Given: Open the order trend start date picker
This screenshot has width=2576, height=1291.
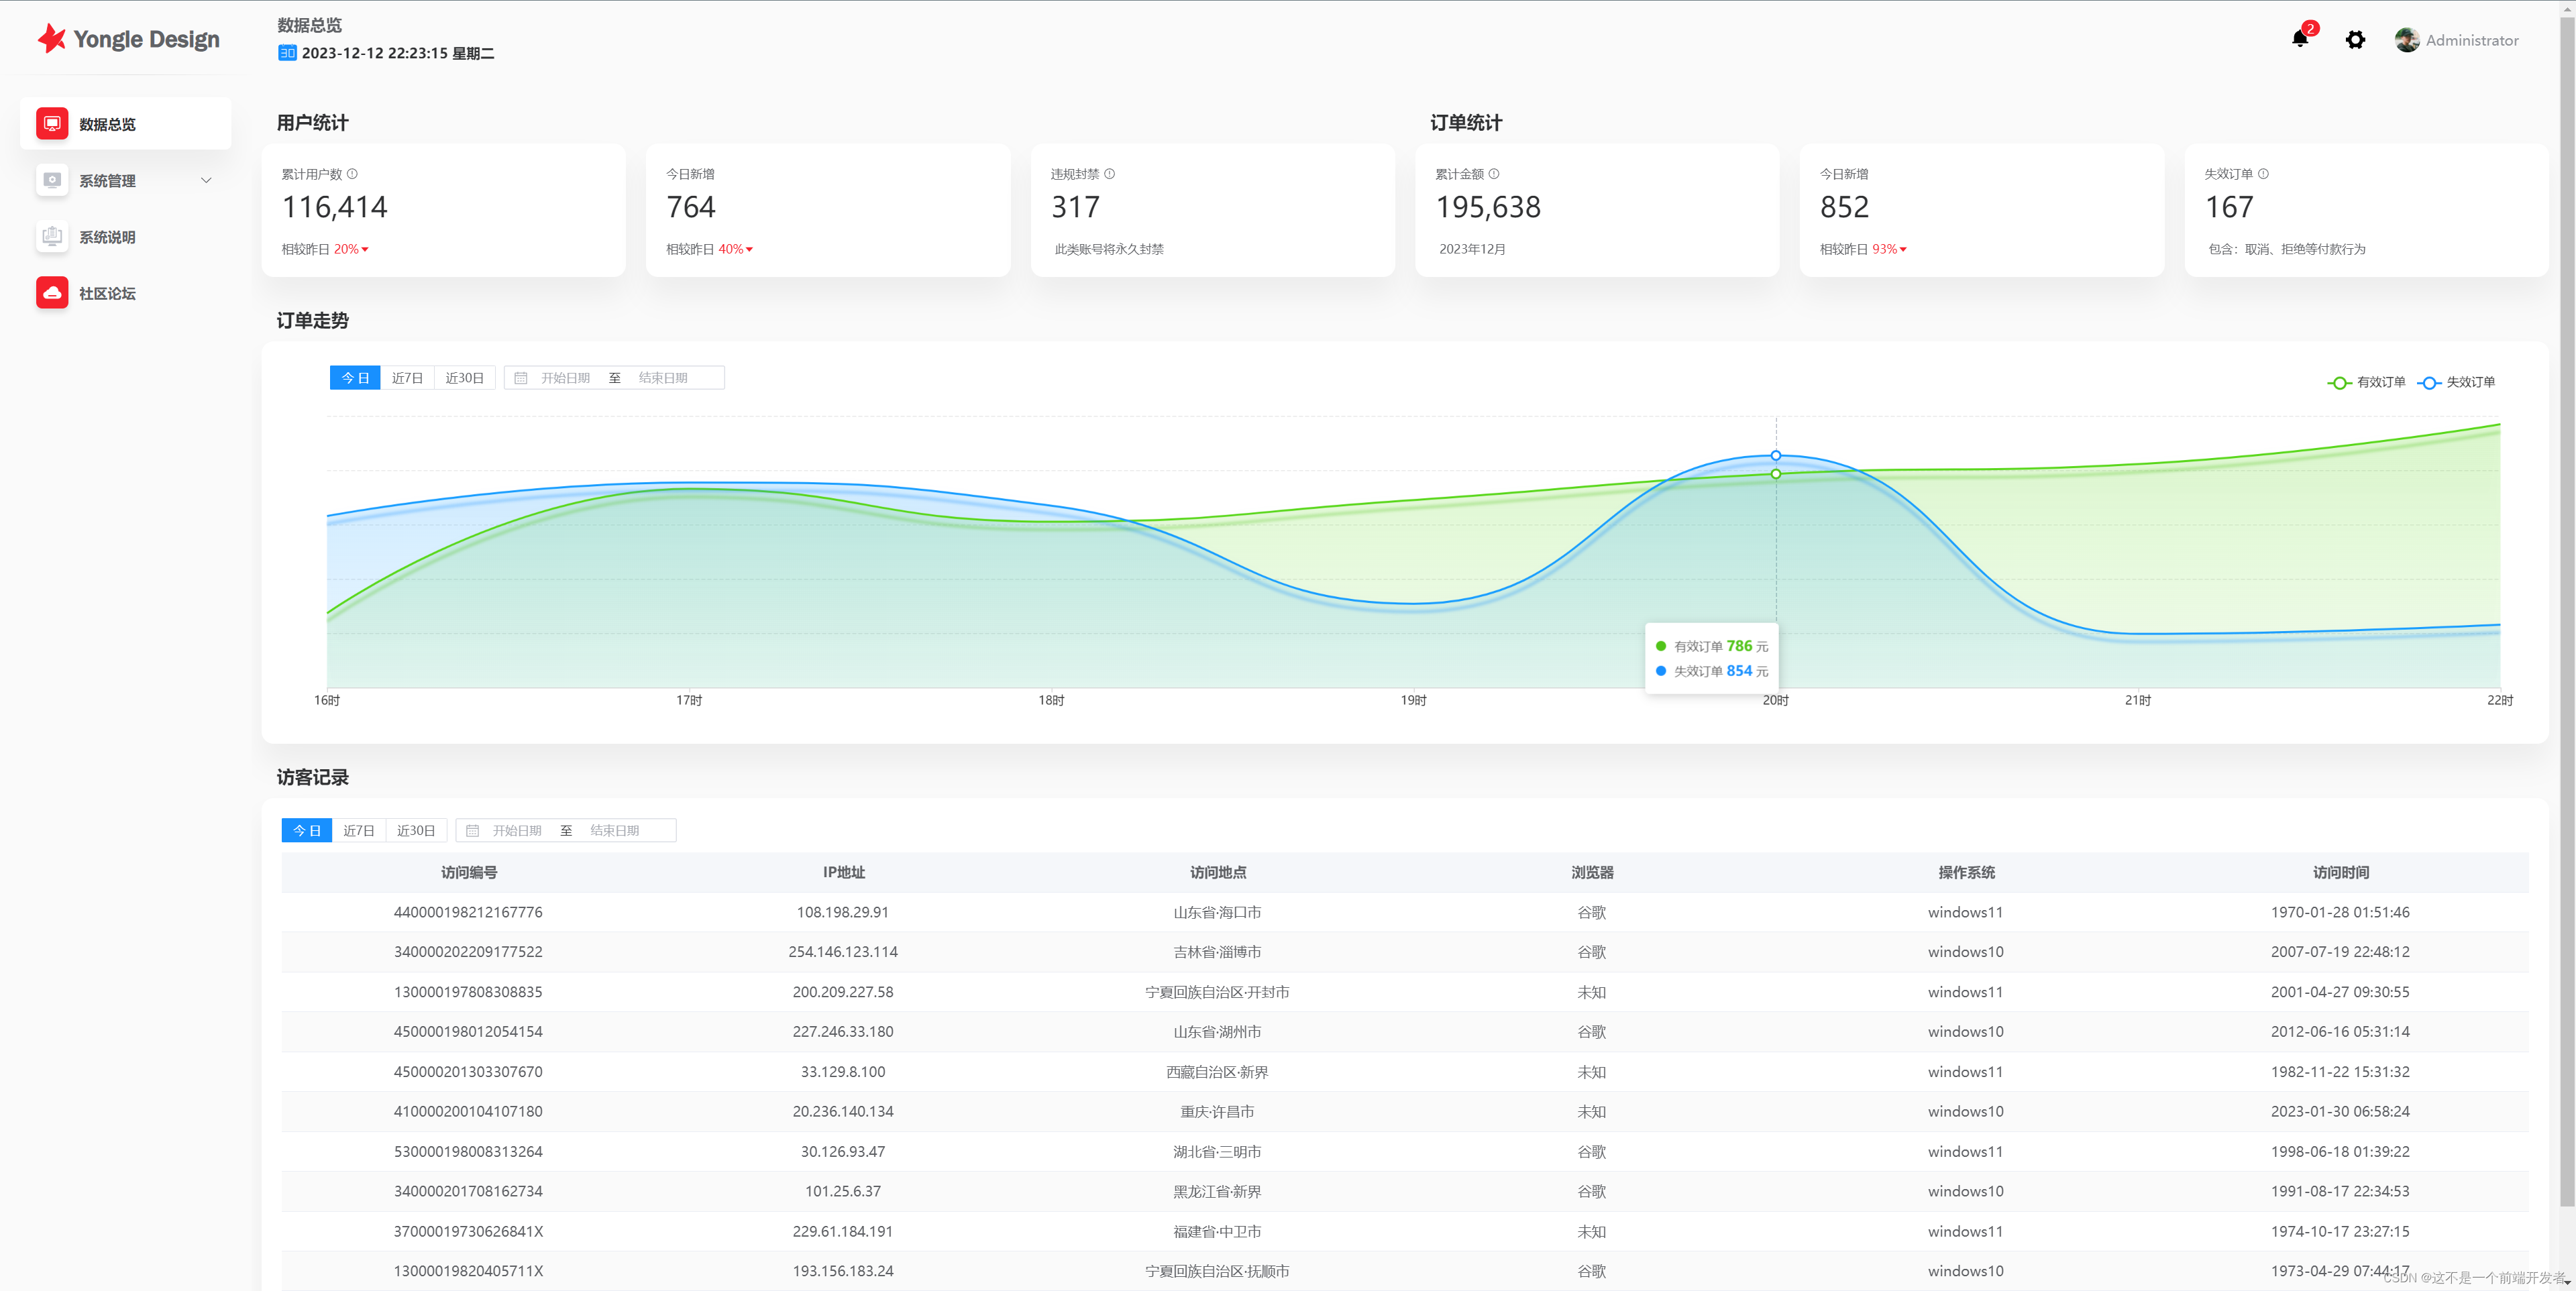Looking at the screenshot, I should pos(565,378).
